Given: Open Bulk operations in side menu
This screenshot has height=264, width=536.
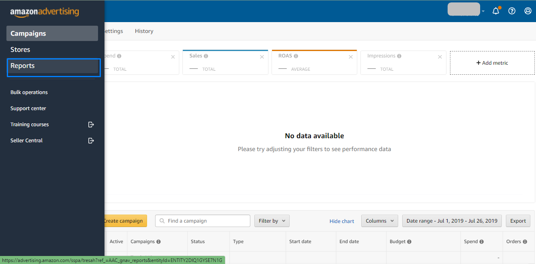Looking at the screenshot, I should 29,92.
